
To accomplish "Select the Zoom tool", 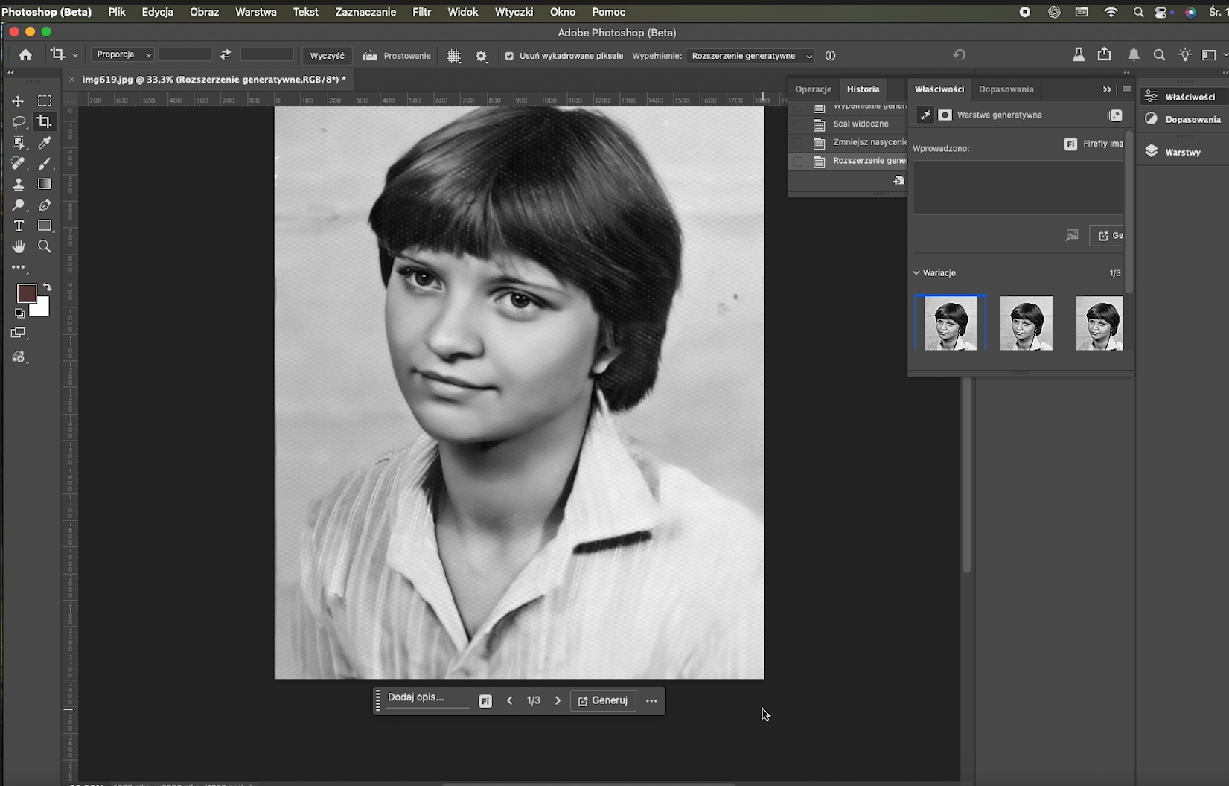I will pos(45,246).
